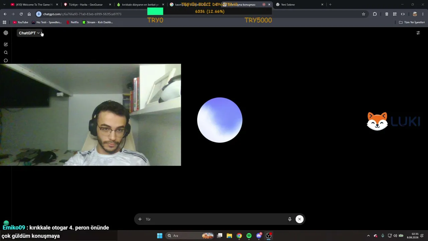428x241 pixels.
Task: Start a new chat with pencil icon
Action: point(6,44)
